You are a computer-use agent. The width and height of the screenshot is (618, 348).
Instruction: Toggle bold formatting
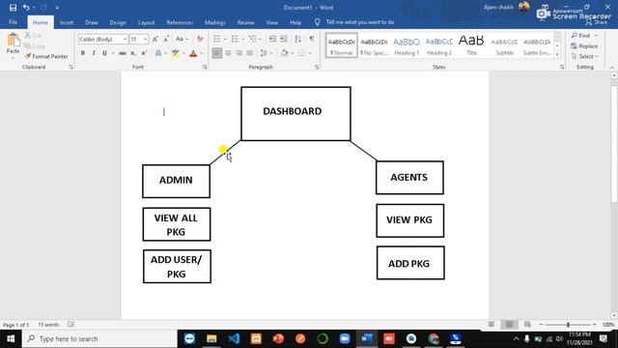83,53
